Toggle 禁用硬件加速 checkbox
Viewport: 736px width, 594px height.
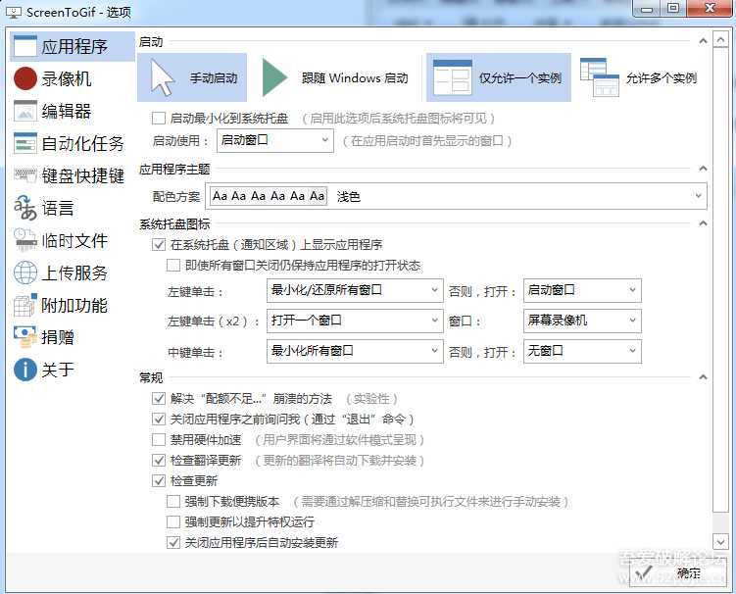tap(159, 440)
